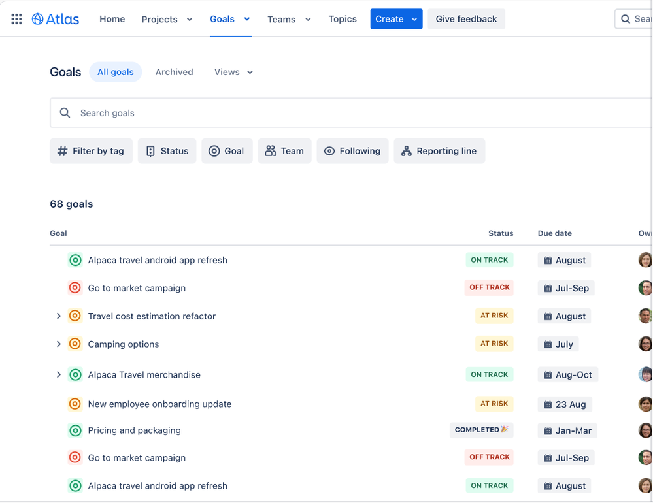The width and height of the screenshot is (653, 503).
Task: Click the AT RISK badge for Camping options
Action: tap(494, 344)
